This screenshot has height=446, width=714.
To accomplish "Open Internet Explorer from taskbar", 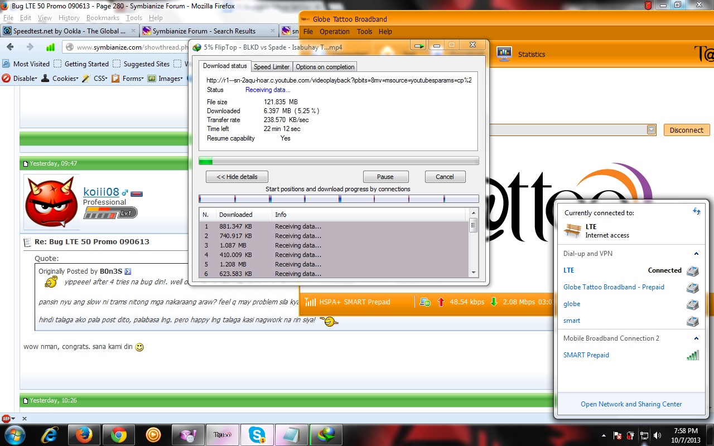I will pos(50,434).
